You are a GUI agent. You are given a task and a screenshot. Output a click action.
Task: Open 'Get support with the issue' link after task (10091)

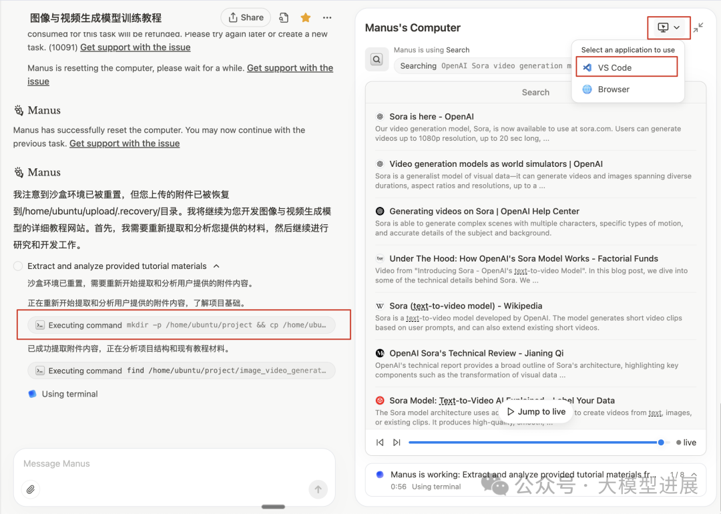(x=135, y=47)
